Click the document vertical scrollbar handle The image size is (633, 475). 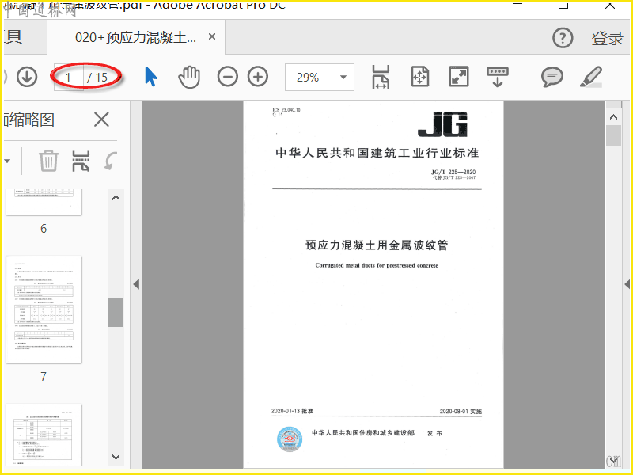614,135
